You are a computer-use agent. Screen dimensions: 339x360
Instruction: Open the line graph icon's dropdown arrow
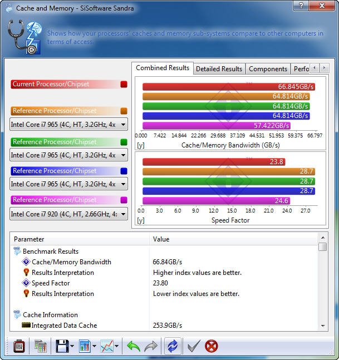point(116,346)
